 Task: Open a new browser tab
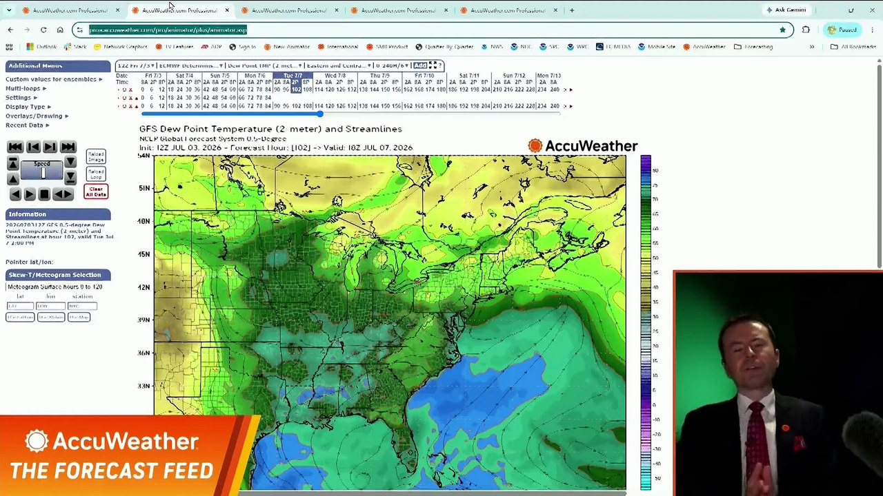(x=572, y=10)
